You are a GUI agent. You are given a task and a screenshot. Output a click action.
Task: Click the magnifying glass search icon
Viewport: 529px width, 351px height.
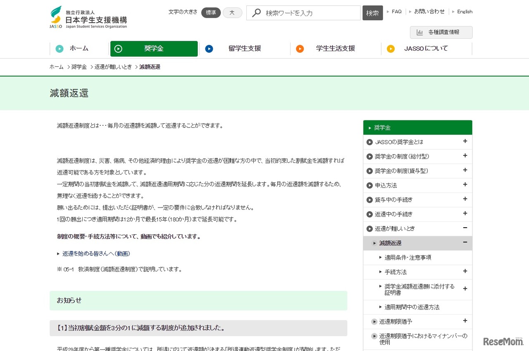(x=256, y=13)
